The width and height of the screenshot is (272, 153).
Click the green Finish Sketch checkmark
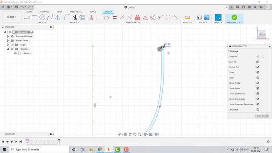(234, 17)
